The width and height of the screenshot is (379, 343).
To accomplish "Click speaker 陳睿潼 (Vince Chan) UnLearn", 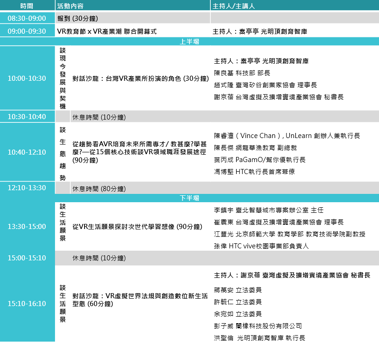I will tap(287, 136).
